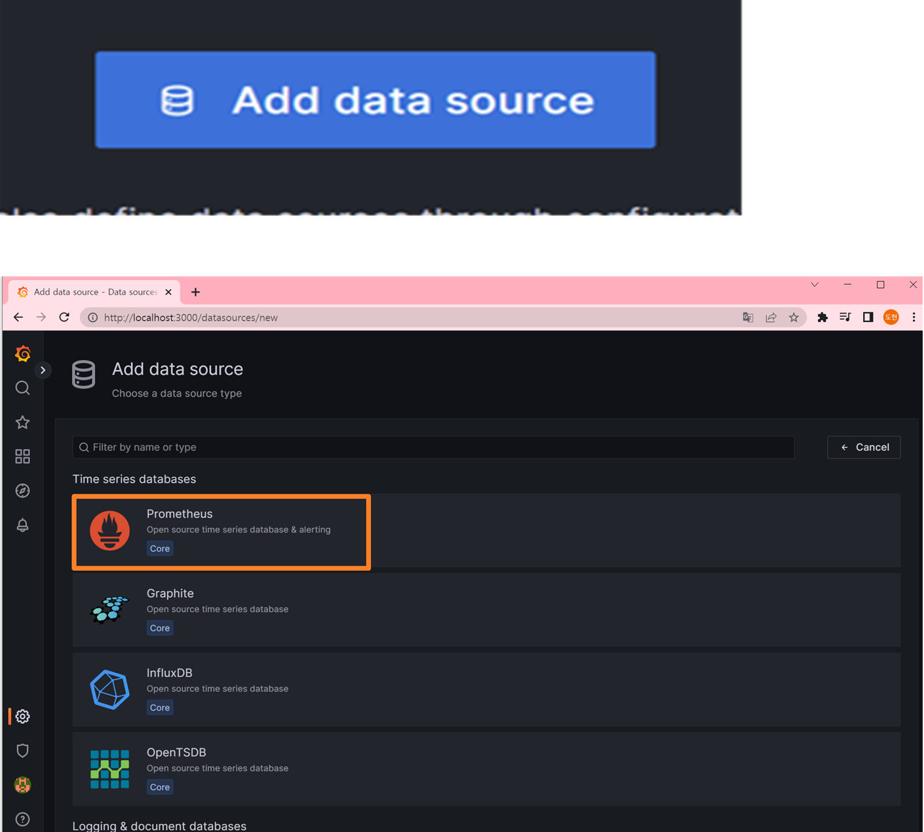Select the Graphite data source
The image size is (924, 832).
486,610
